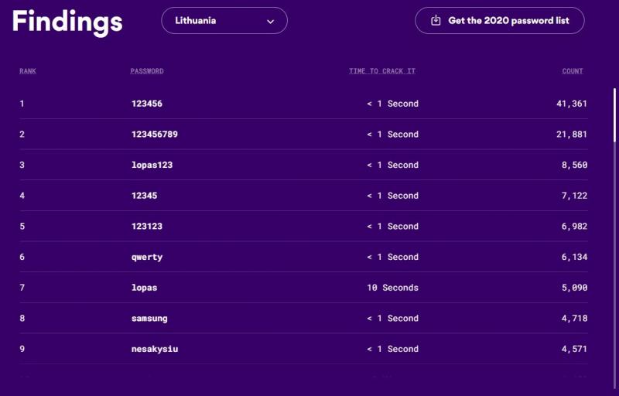Viewport: 619px width, 396px height.
Task: Select the 123456789 password entry
Action: (303, 135)
